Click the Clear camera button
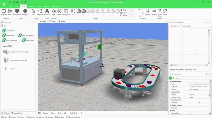The image size is (212, 119). click(123, 10)
